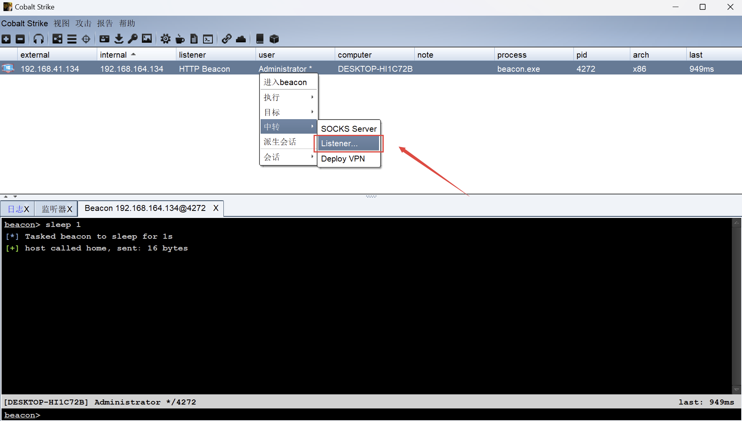Select the Beacon 192.168.164.134@4272 tab
The image size is (742, 421).
point(145,208)
